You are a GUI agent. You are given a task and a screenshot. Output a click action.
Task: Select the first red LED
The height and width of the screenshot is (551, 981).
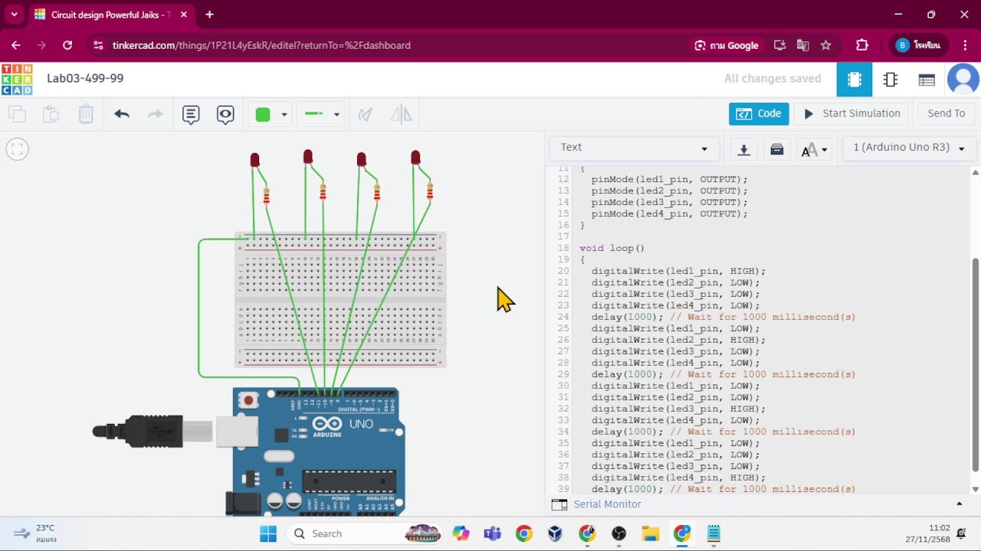point(254,160)
